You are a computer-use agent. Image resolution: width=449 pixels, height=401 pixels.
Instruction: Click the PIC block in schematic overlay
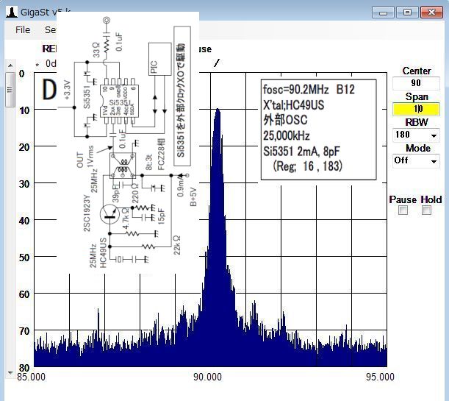pyautogui.click(x=159, y=60)
